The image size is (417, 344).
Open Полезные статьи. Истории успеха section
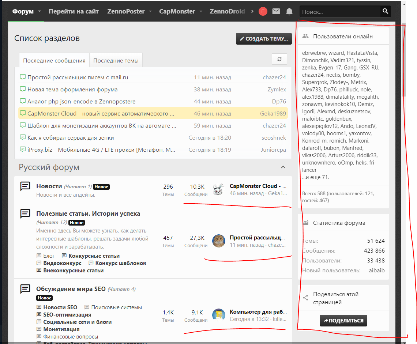click(x=88, y=213)
